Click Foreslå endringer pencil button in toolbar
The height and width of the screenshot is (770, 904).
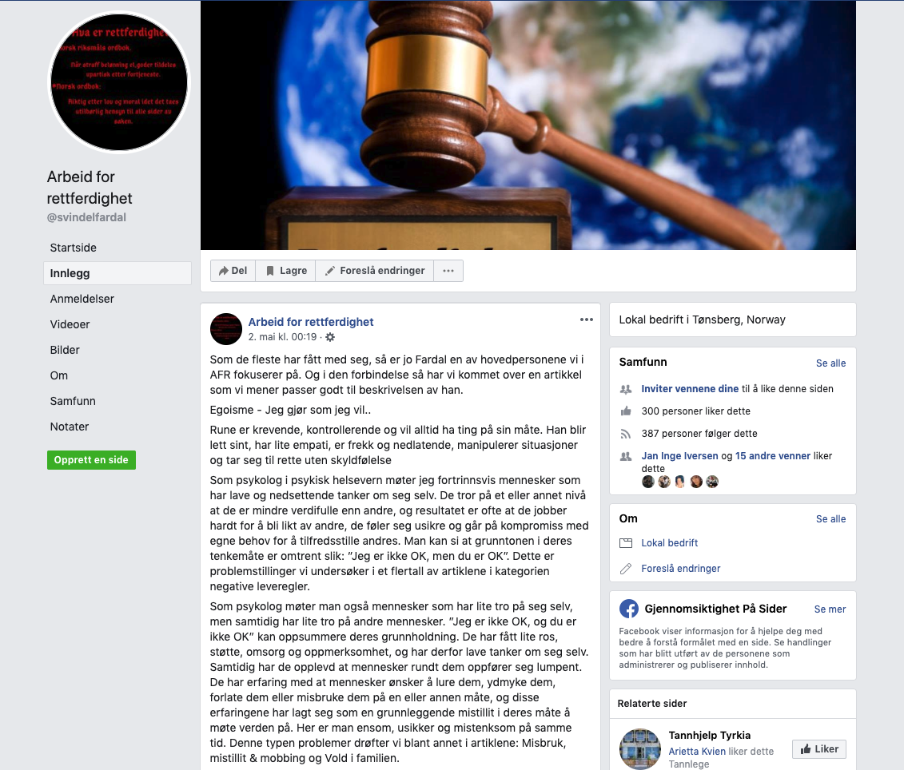(375, 271)
